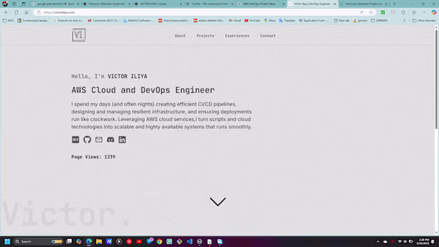Switch to the google jobs tab
Viewport: 439px width, 247px height.
tap(55, 4)
